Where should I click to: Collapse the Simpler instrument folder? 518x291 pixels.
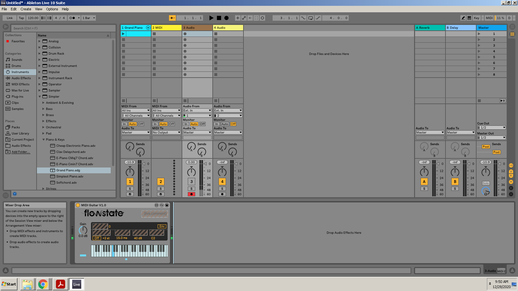(x=40, y=97)
